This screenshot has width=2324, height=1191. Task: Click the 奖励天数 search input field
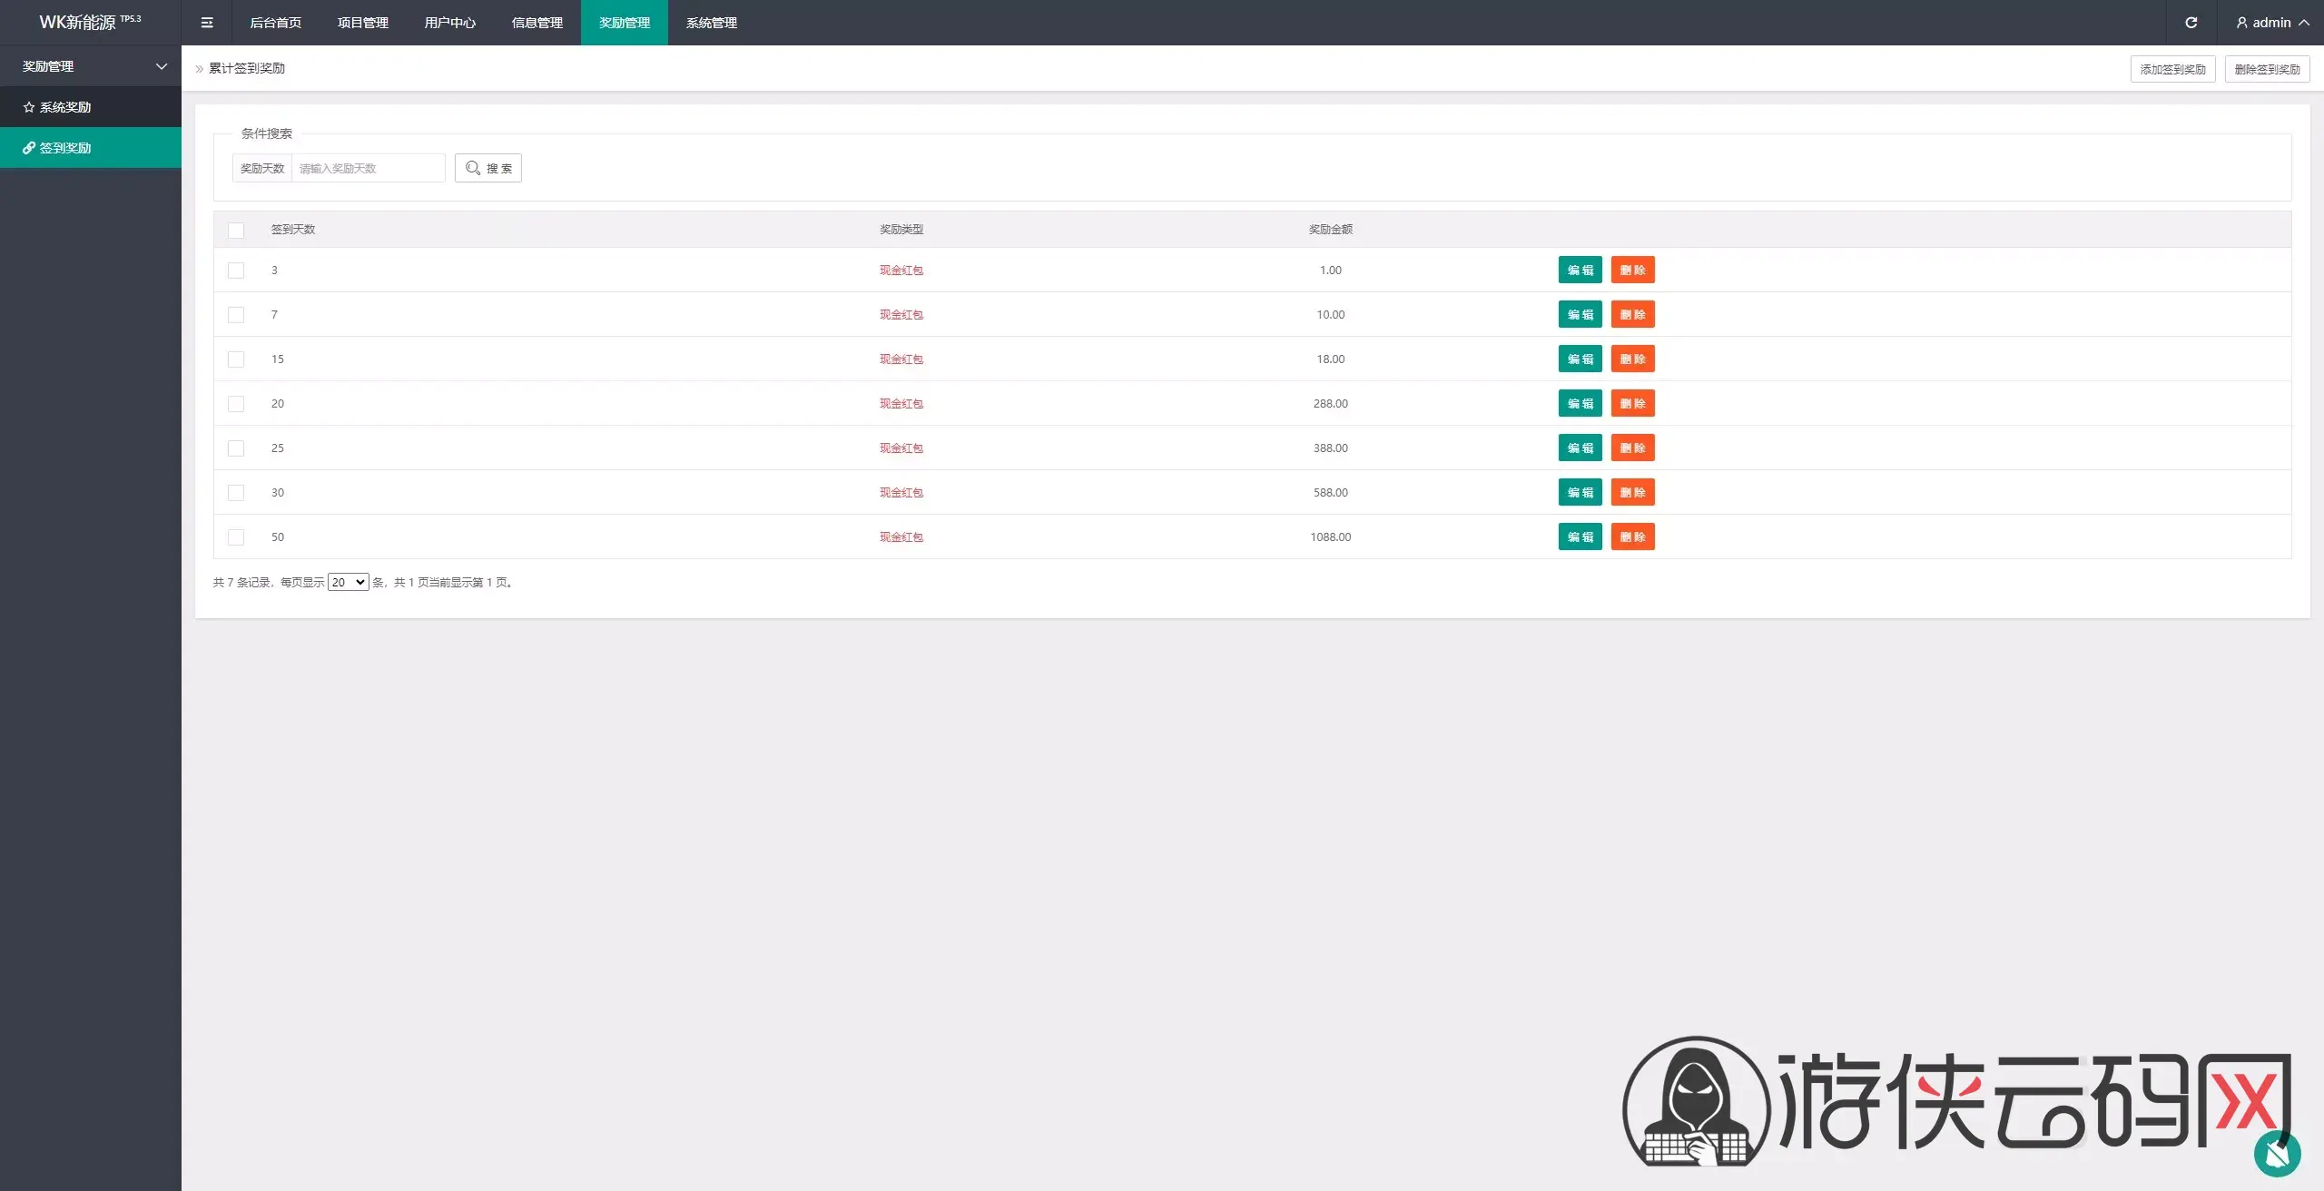point(368,168)
